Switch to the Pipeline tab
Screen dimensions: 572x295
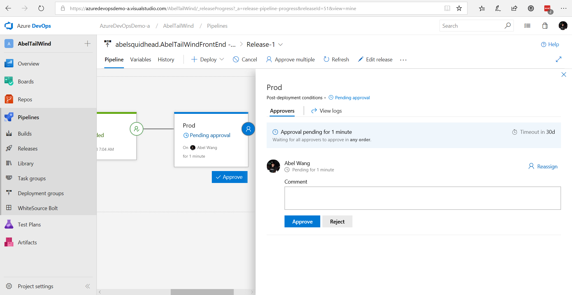pos(114,60)
